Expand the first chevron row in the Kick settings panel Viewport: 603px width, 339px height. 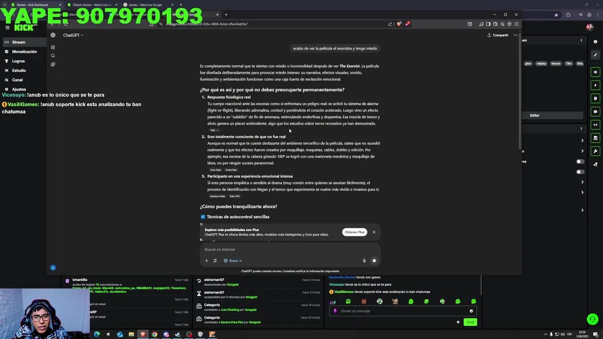pos(582,140)
